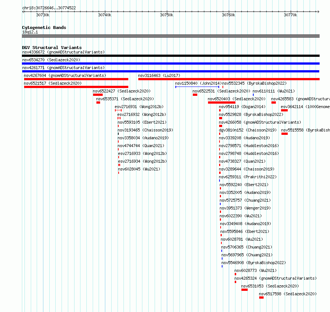
Task: Click the Cytogenetic Bands track title
Action: pos(44,27)
